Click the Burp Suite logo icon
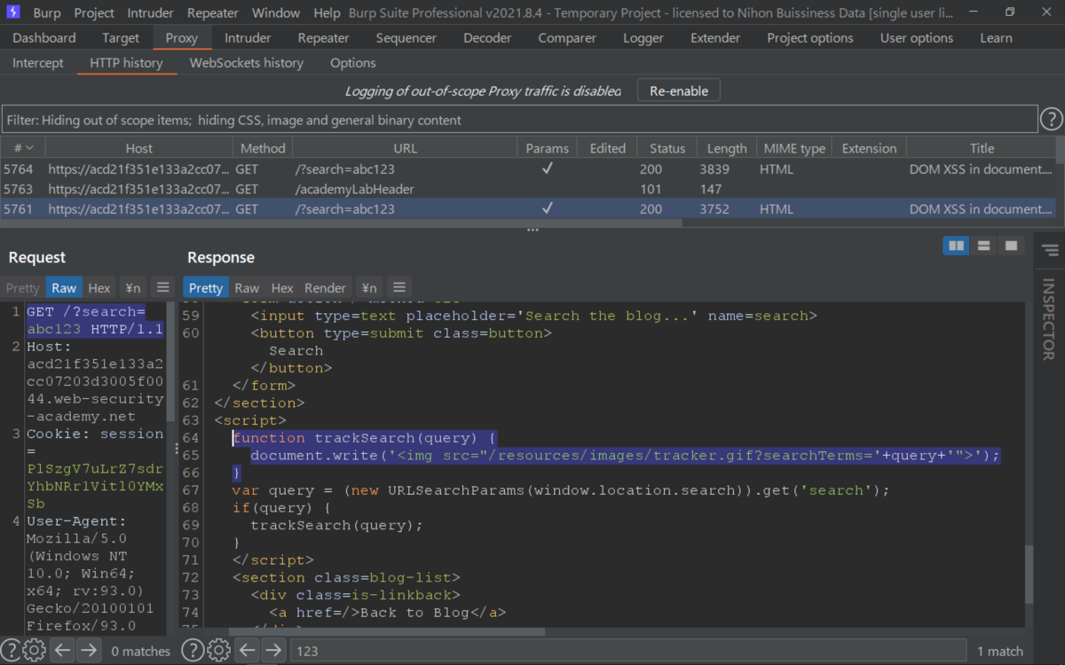 pyautogui.click(x=13, y=12)
